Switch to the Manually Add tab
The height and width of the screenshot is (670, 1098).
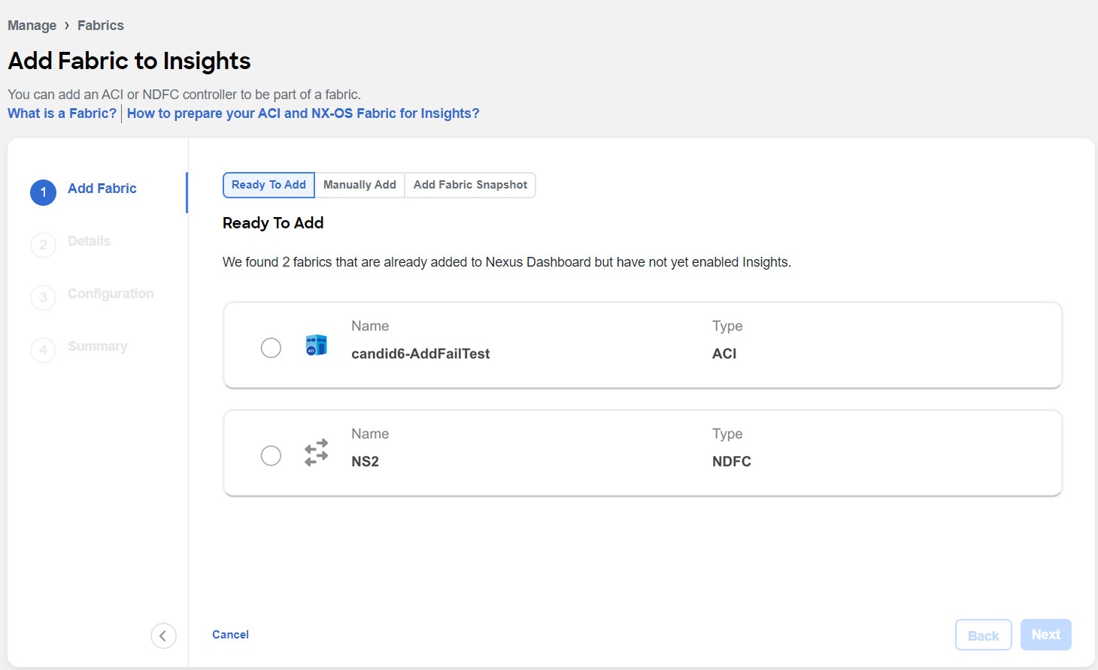tap(359, 185)
